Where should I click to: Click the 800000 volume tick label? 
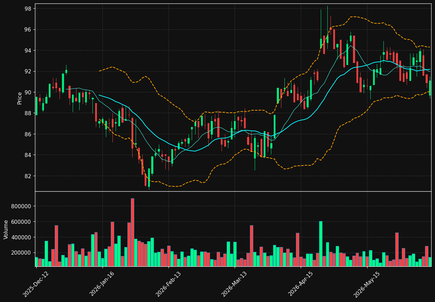click(x=22, y=206)
